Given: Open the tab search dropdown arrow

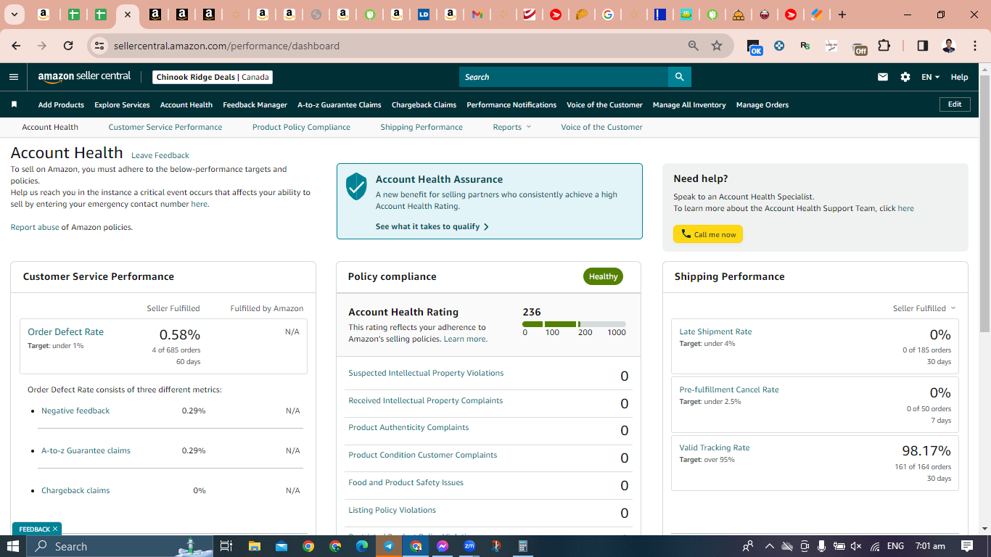Looking at the screenshot, I should coord(15,15).
